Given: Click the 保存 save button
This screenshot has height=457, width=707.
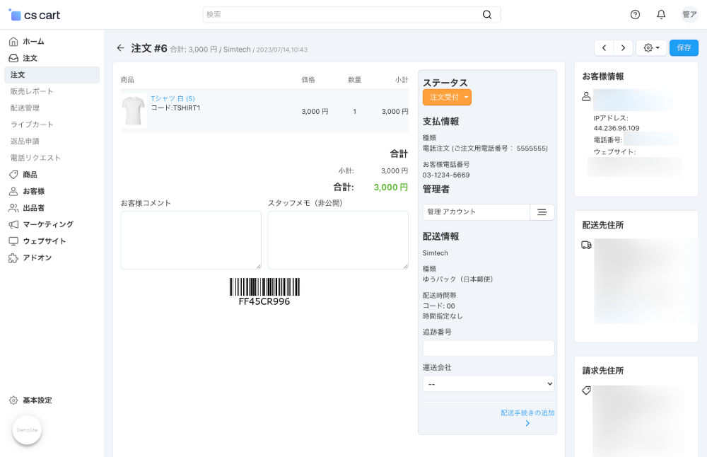Looking at the screenshot, I should 684,48.
